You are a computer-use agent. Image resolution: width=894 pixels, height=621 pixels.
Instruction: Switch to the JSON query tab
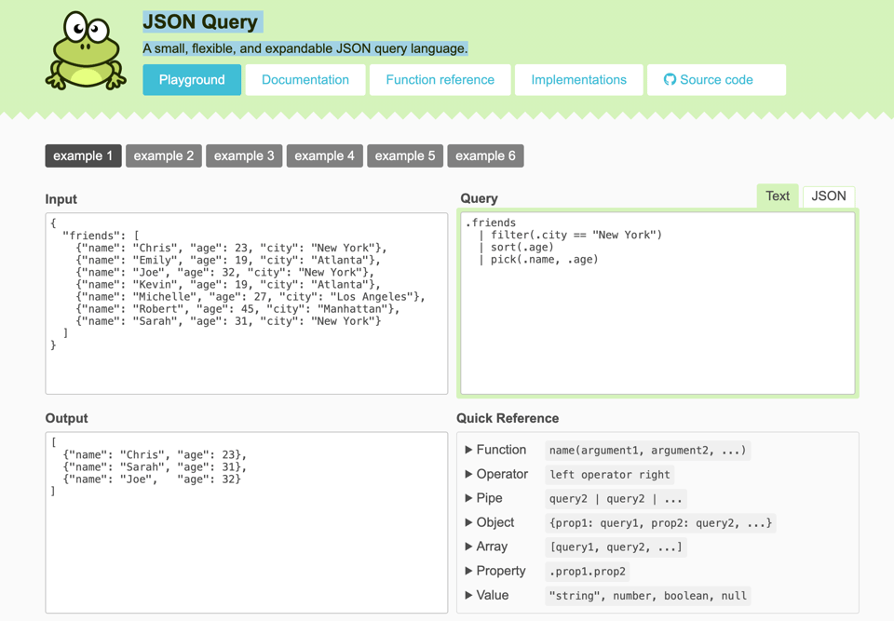click(828, 196)
